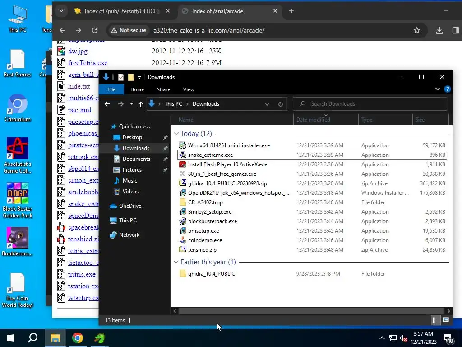Open Best Games desktop shortcut

pyautogui.click(x=18, y=63)
